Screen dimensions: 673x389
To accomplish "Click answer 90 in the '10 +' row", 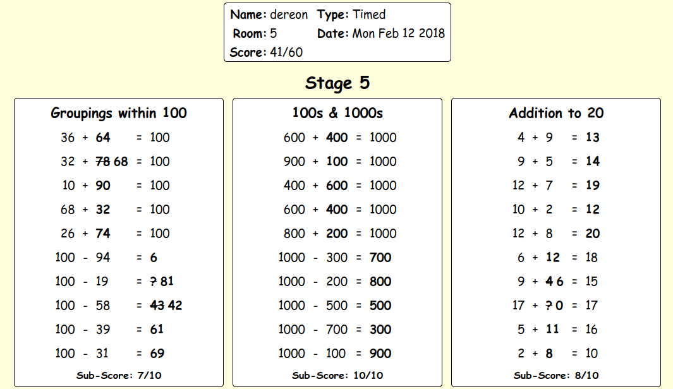I will click(103, 186).
